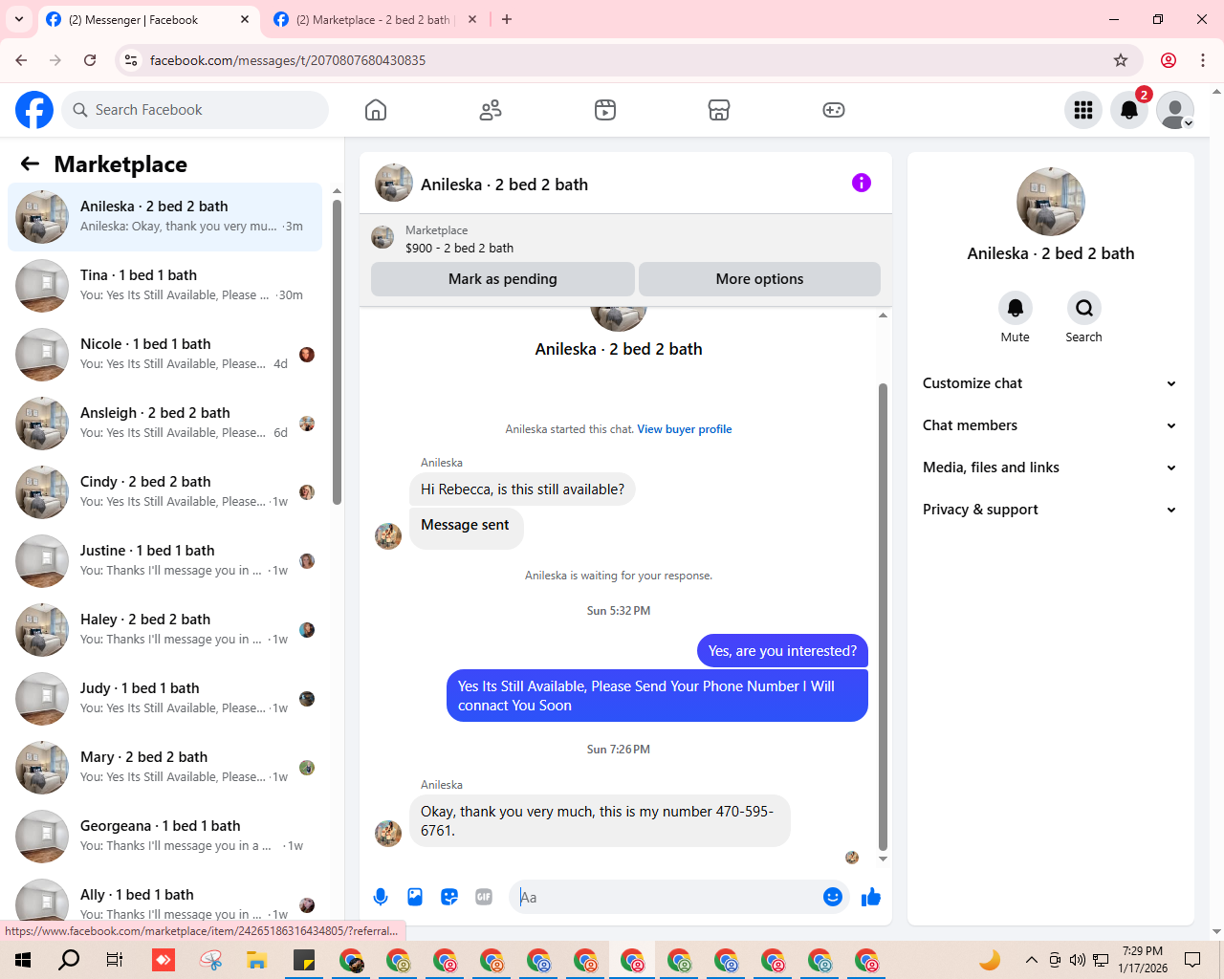Attach a photo with the image icon
Screen dimensions: 1224x979
(x=415, y=897)
